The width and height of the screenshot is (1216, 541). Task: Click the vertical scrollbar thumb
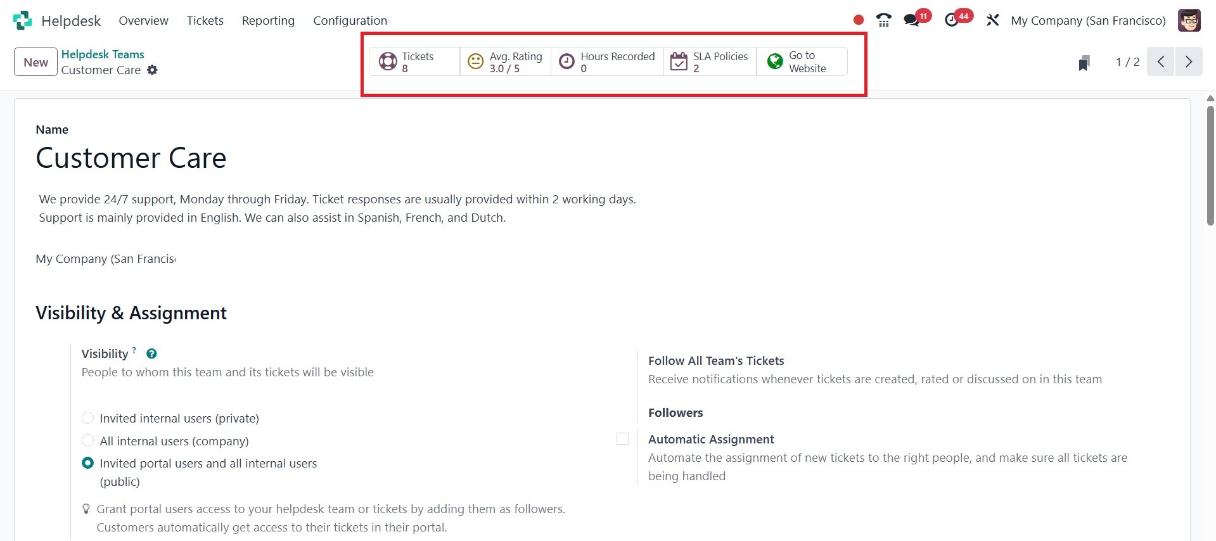(x=1210, y=165)
